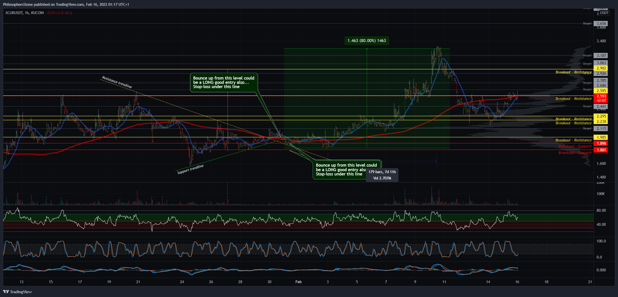Click the 2.441 target price label
The image size is (618, 297).
coord(601,106)
